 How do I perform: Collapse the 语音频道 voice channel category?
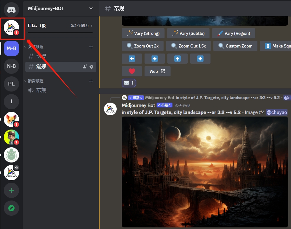pos(36,81)
